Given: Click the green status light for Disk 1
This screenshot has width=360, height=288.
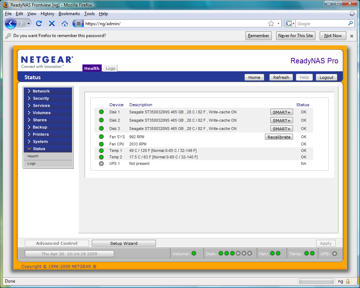Looking at the screenshot, I should pos(101,112).
